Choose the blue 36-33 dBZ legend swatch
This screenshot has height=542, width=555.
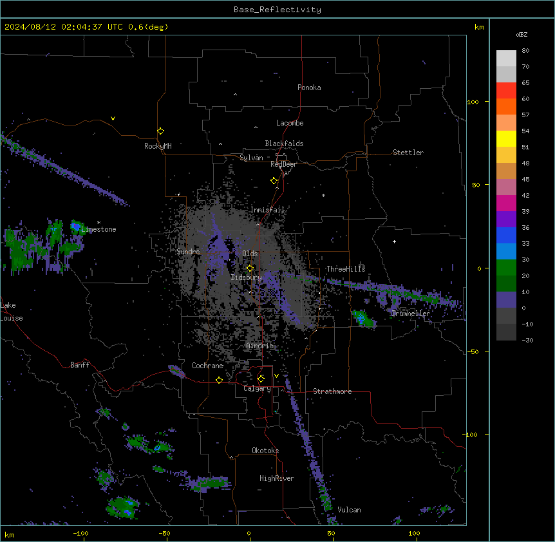tap(506, 235)
